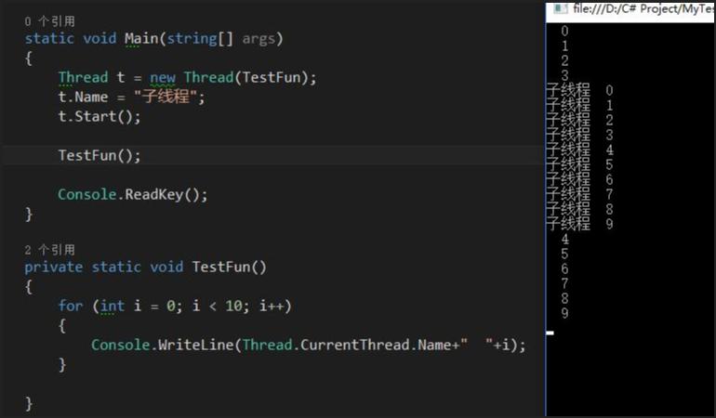Image resolution: width=716 pixels, height=418 pixels.
Task: Click the unprefixed console output line "6"
Action: click(x=564, y=268)
